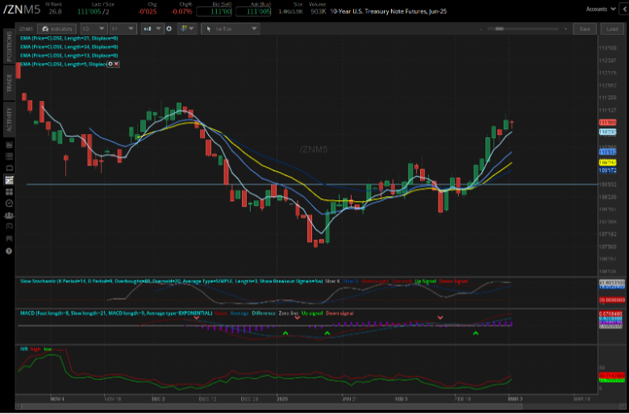This screenshot has height=414, width=629.
Task: Click the Bid (Sell) 111'00 price box
Action: coord(215,11)
